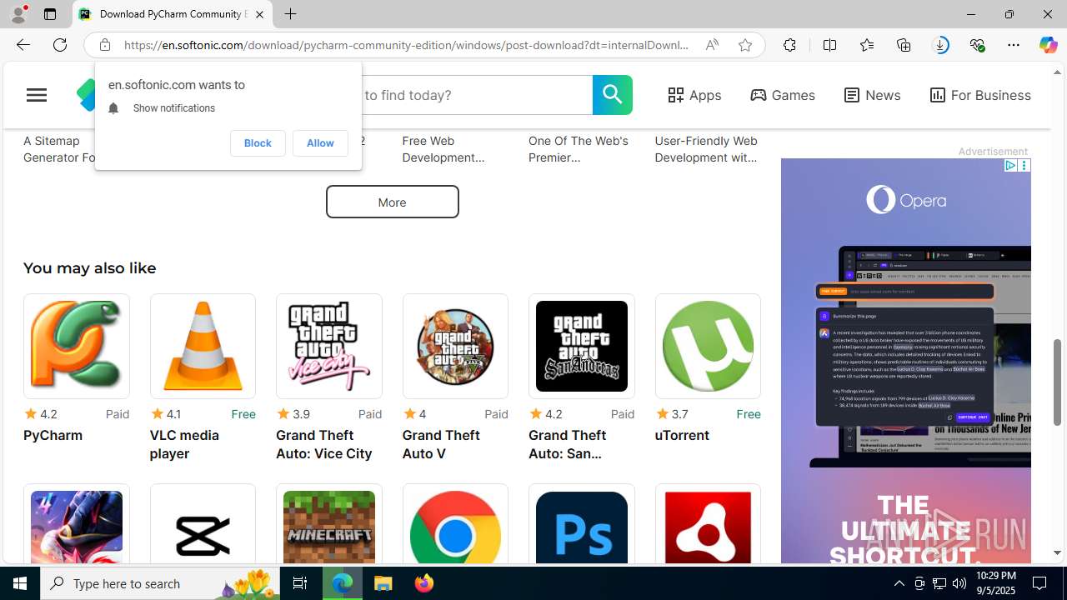Show hidden system tray icons

pyautogui.click(x=899, y=583)
